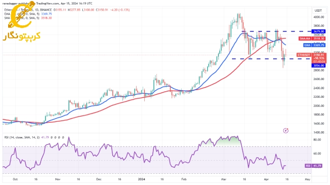330x185 pixels.
Task: Click the EMA indicator legend row
Action: click(28, 14)
